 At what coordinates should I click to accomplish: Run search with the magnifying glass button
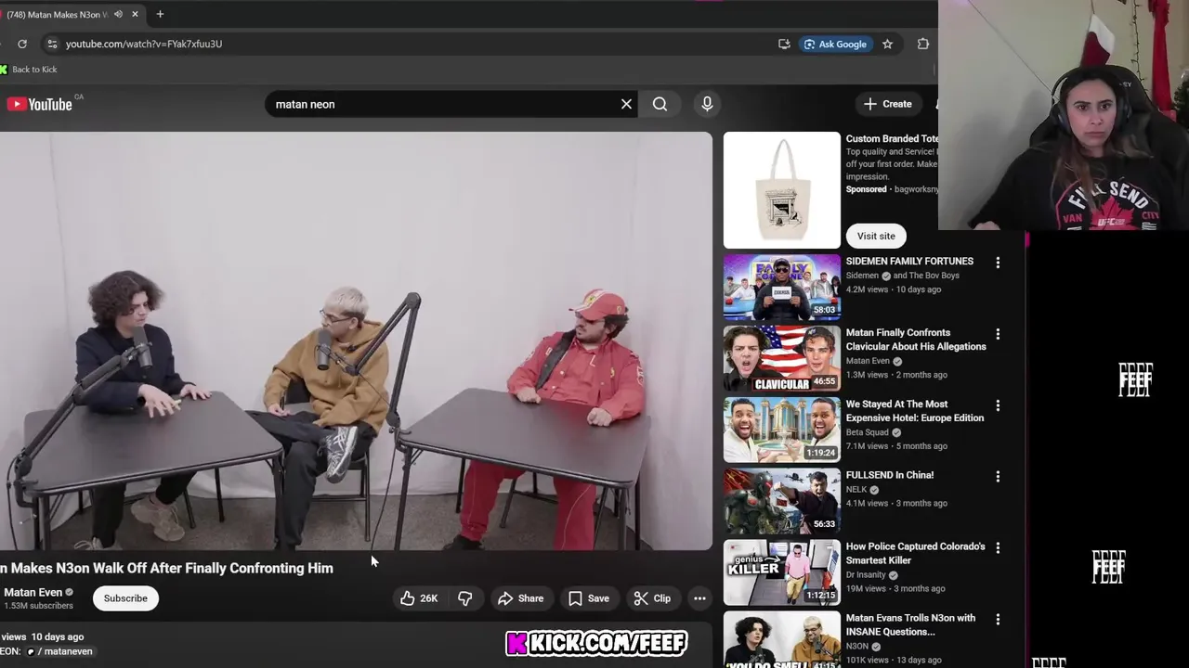[660, 104]
